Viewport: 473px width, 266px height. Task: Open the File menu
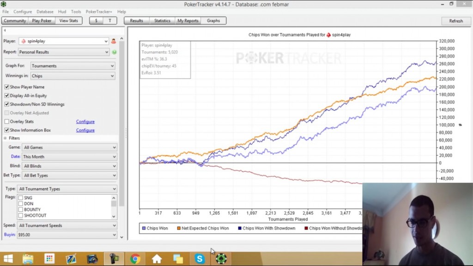tap(6, 12)
